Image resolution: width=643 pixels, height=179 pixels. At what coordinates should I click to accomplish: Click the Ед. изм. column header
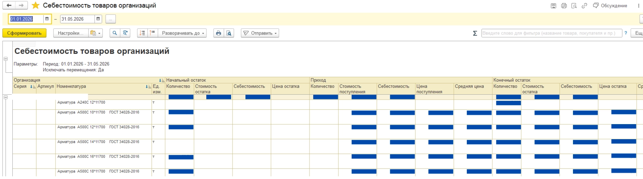(x=158, y=89)
